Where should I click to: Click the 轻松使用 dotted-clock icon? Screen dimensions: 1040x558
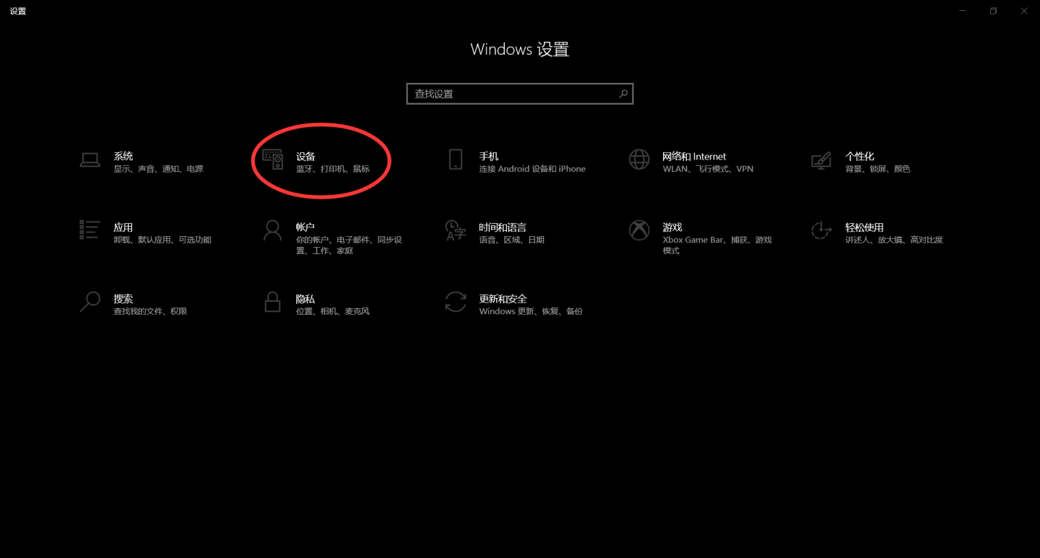pyautogui.click(x=821, y=230)
